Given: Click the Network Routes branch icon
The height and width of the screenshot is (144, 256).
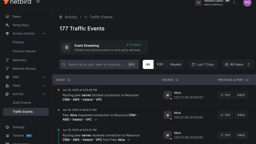Looking at the screenshot, I should point(7,69).
